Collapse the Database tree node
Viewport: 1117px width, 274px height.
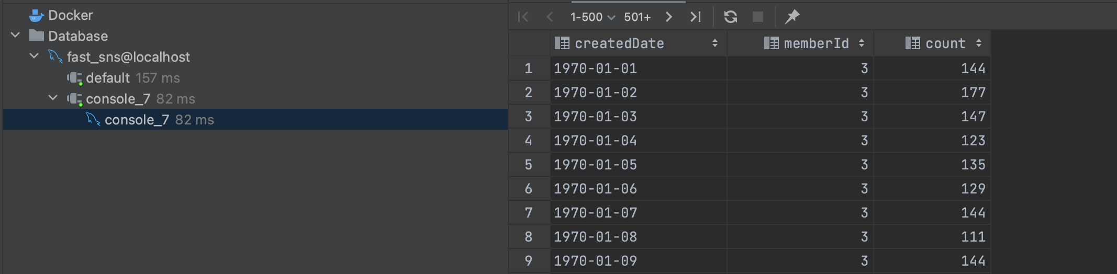(15, 36)
